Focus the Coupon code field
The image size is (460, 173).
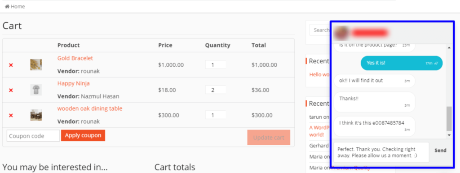coord(33,136)
